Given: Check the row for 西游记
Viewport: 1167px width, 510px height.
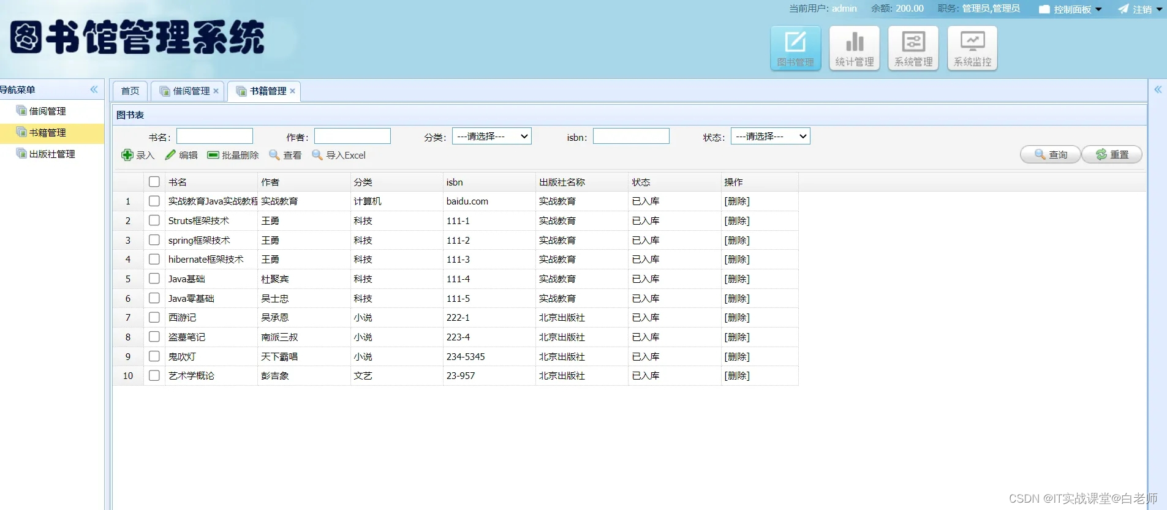Looking at the screenshot, I should click(154, 317).
